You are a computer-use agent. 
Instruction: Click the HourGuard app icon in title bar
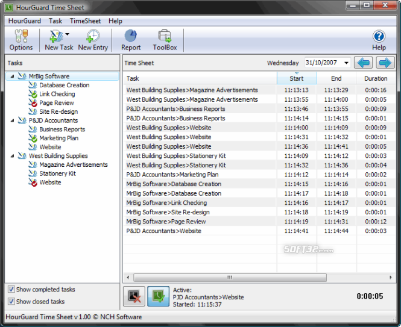[9, 8]
